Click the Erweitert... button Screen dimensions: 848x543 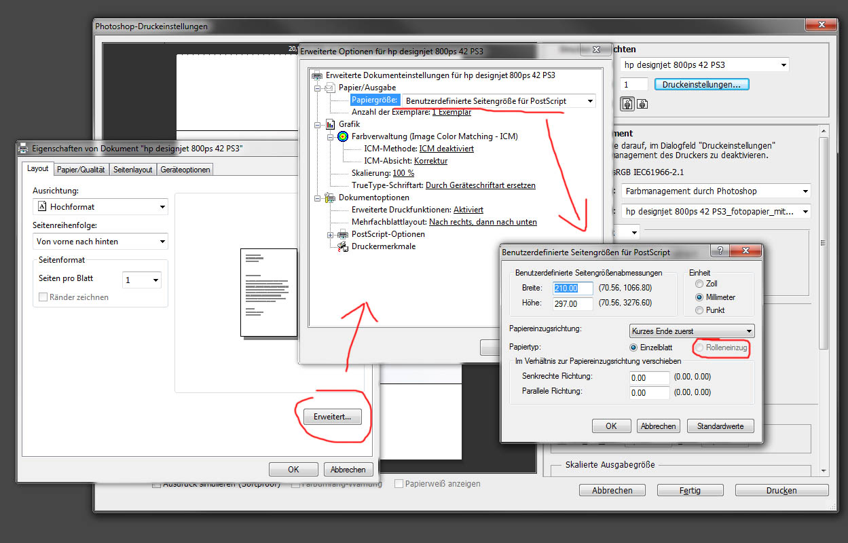click(333, 417)
